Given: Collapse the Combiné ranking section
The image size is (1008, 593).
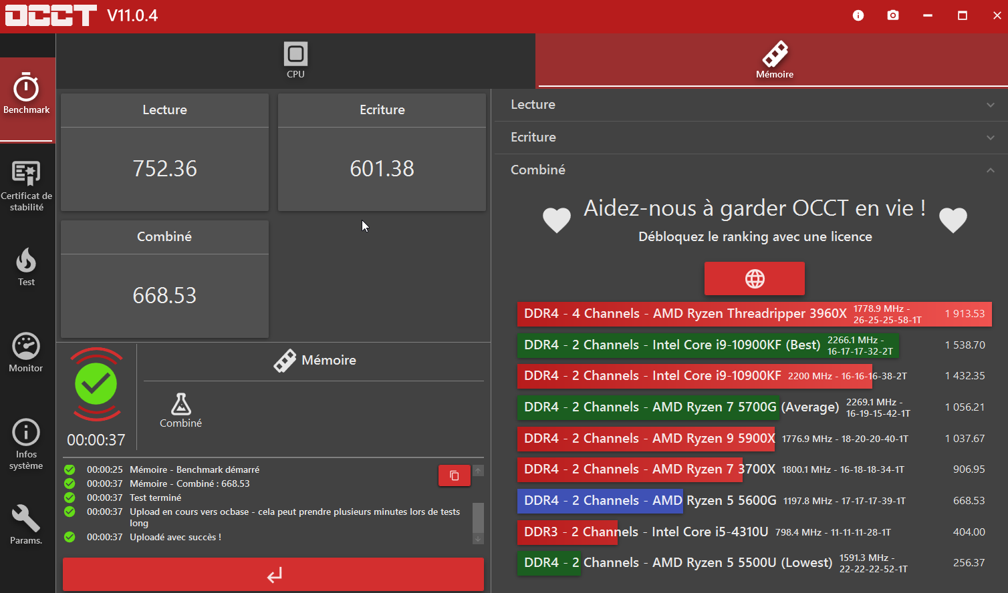Looking at the screenshot, I should click(x=751, y=170).
